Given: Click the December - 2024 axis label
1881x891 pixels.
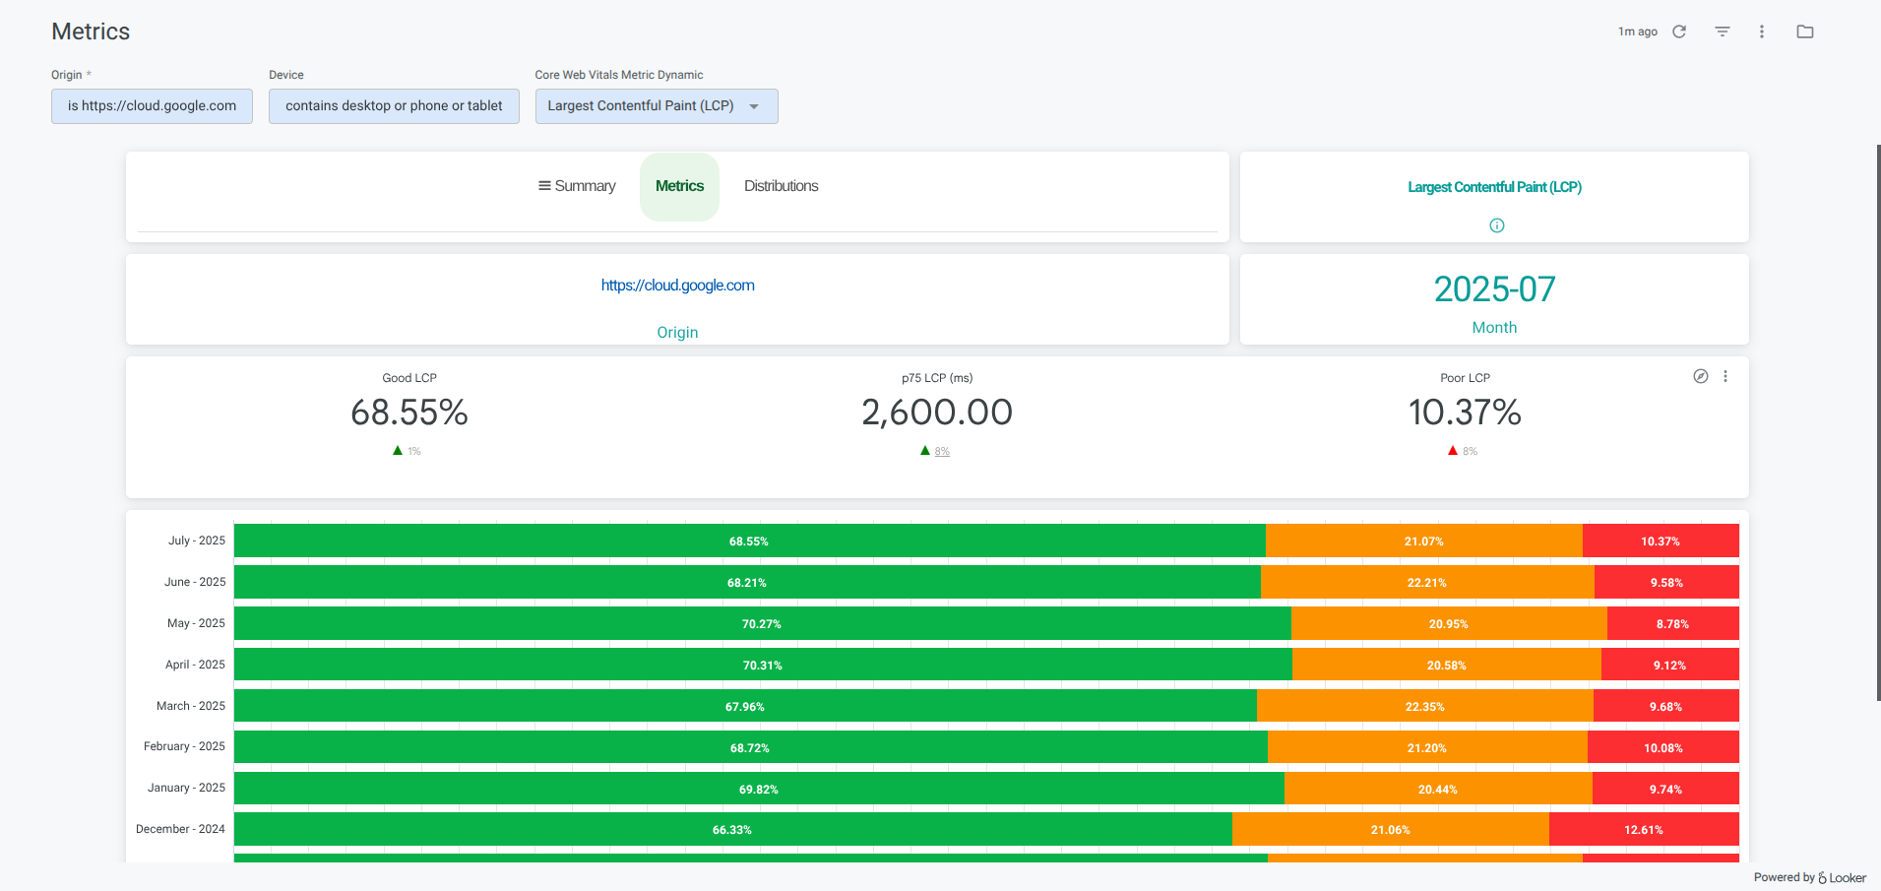Looking at the screenshot, I should [x=180, y=829].
